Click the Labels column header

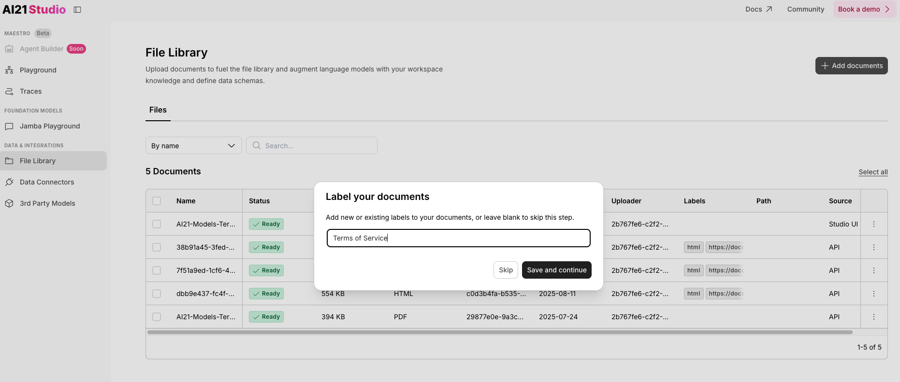pyautogui.click(x=695, y=201)
